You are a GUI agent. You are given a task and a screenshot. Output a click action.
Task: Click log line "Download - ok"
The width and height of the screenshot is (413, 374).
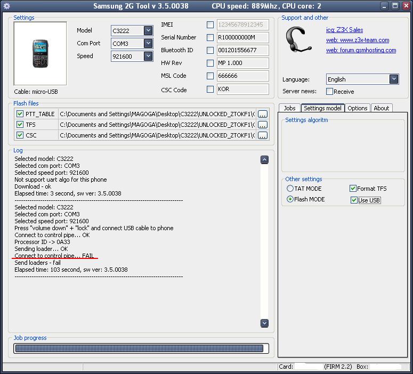33,186
